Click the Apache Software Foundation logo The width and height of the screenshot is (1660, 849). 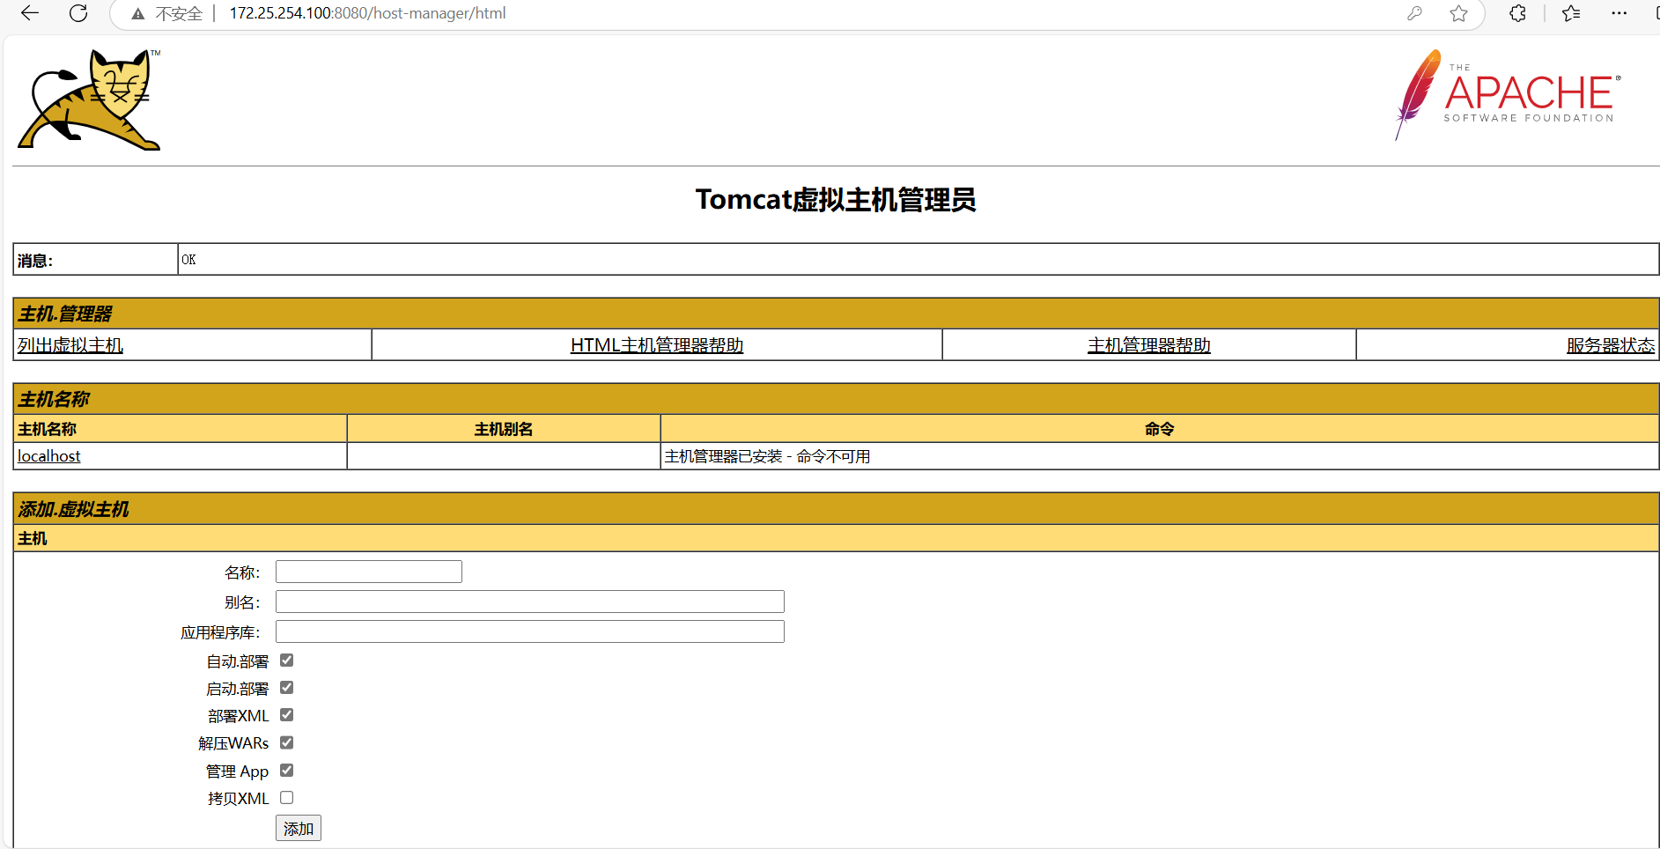1508,95
